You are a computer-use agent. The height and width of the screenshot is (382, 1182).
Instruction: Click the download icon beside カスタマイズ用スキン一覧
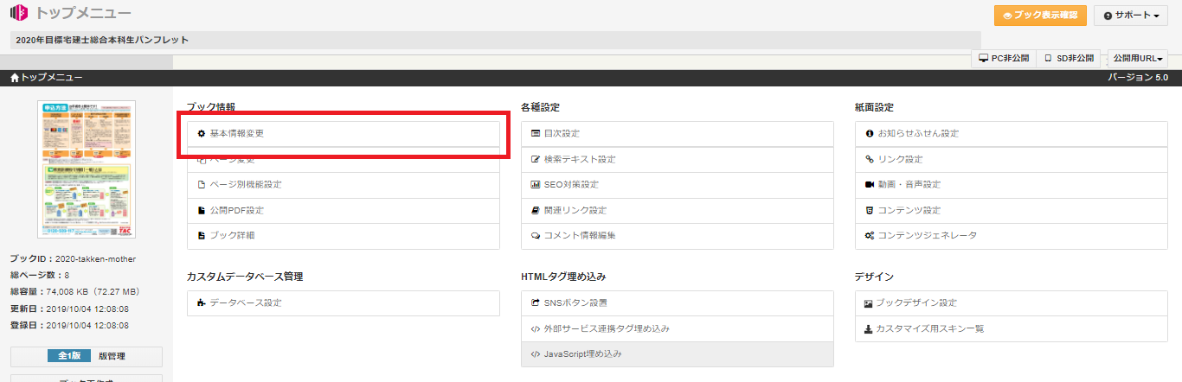869,329
